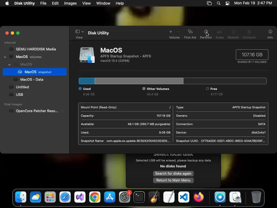Click the date and time in menu bar
This screenshot has height=208, width=277.
253,3
